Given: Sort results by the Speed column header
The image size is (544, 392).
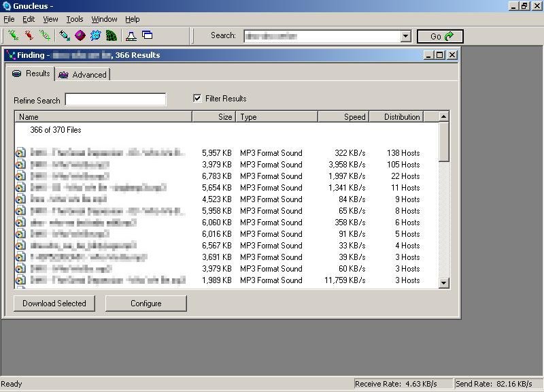Looking at the screenshot, I should coord(343,117).
